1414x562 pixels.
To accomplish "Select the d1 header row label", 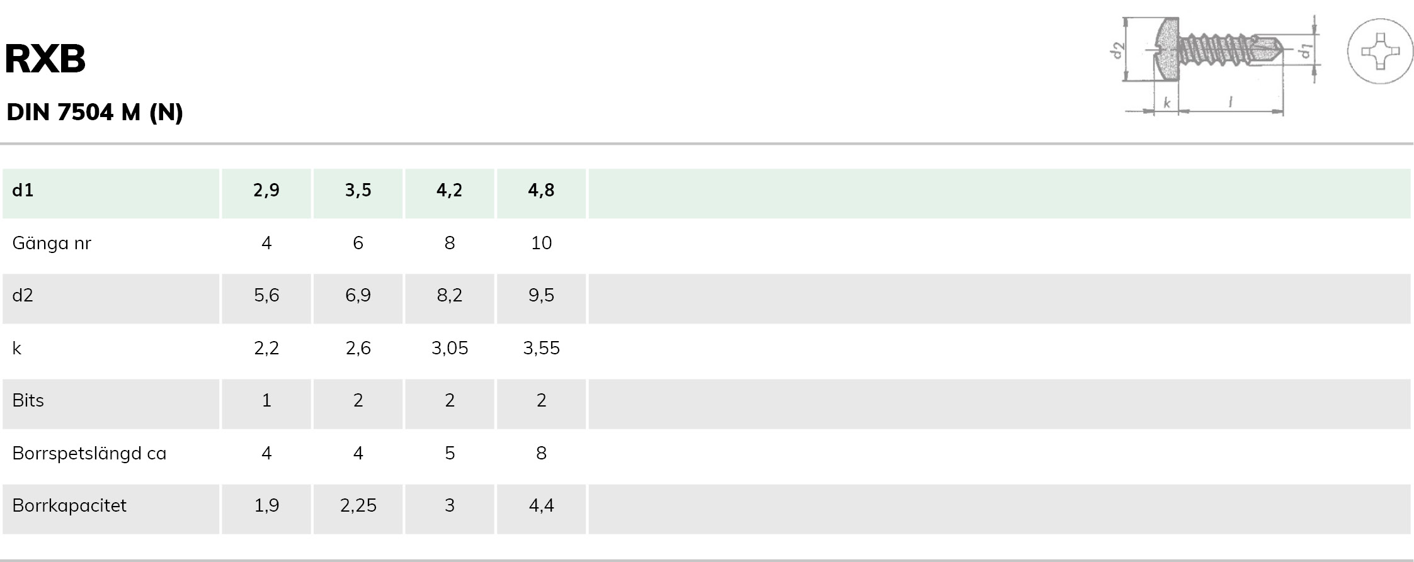I will pyautogui.click(x=23, y=190).
